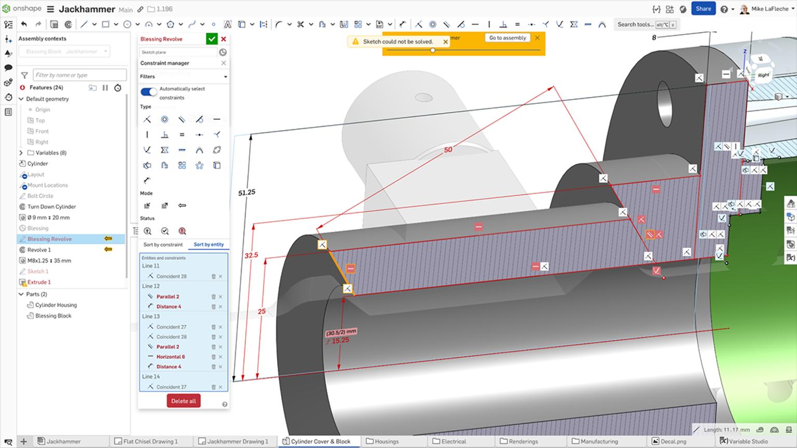This screenshot has height=448, width=797.
Task: Select the Line sketch tool in the toolbar
Action: [x=85, y=24]
